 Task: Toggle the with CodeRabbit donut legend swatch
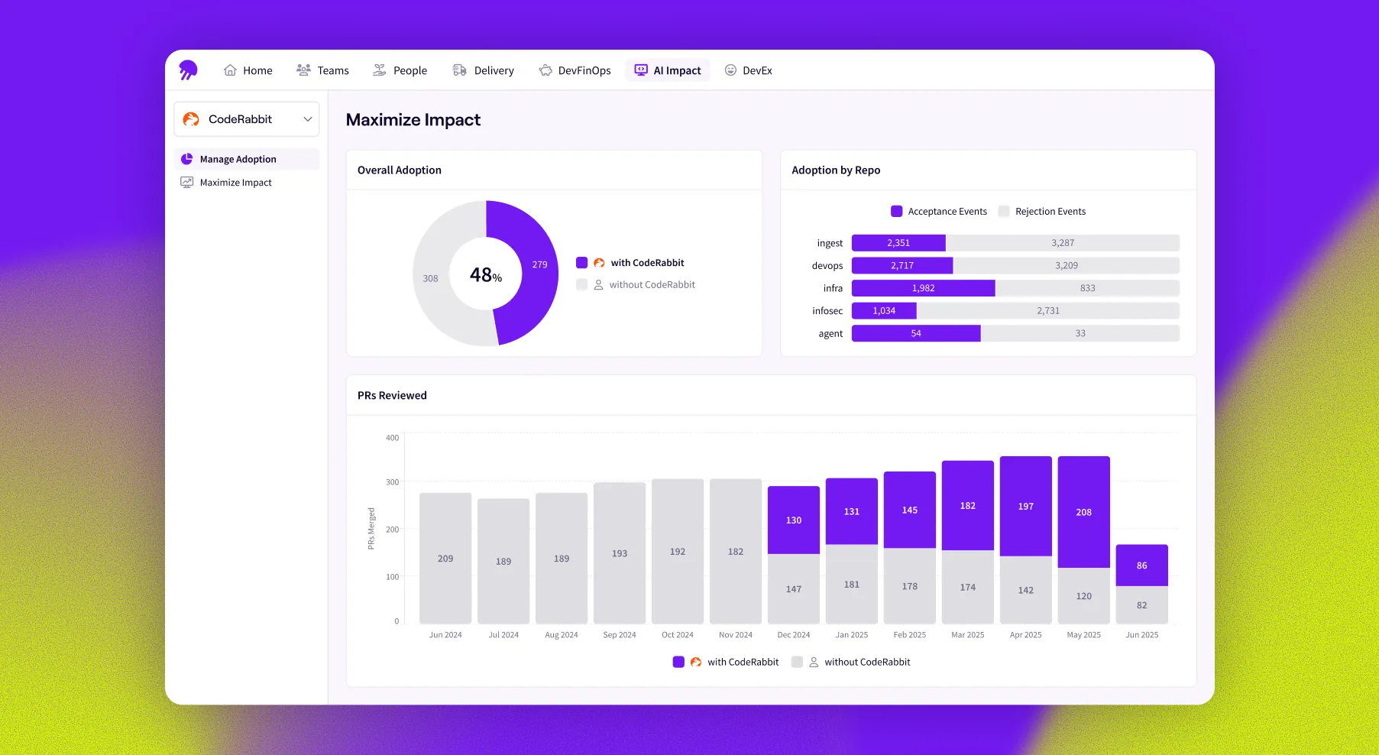581,263
